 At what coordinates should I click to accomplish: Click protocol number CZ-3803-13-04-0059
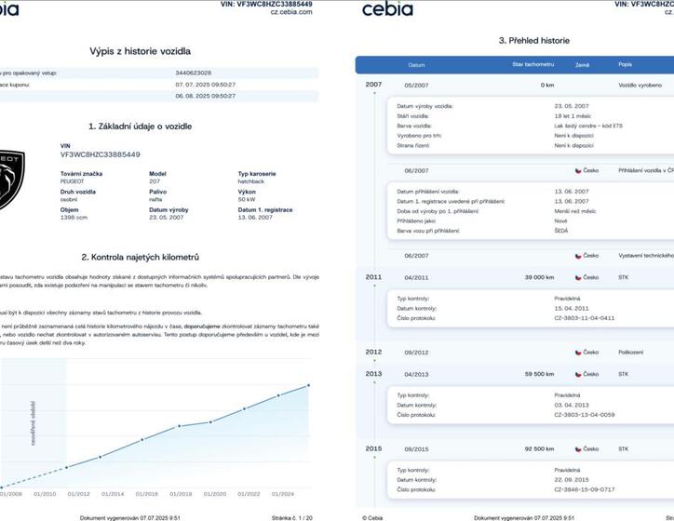click(x=584, y=415)
